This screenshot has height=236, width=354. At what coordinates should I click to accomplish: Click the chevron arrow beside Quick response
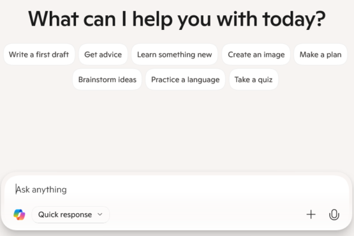(100, 214)
